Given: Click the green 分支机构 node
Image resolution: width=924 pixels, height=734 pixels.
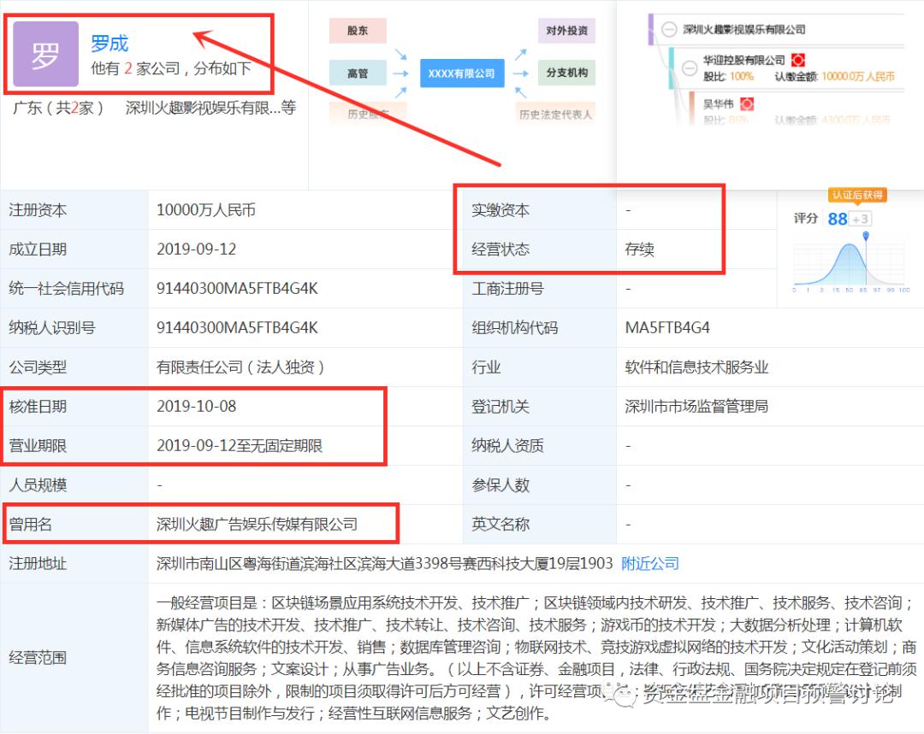Looking at the screenshot, I should tap(566, 73).
